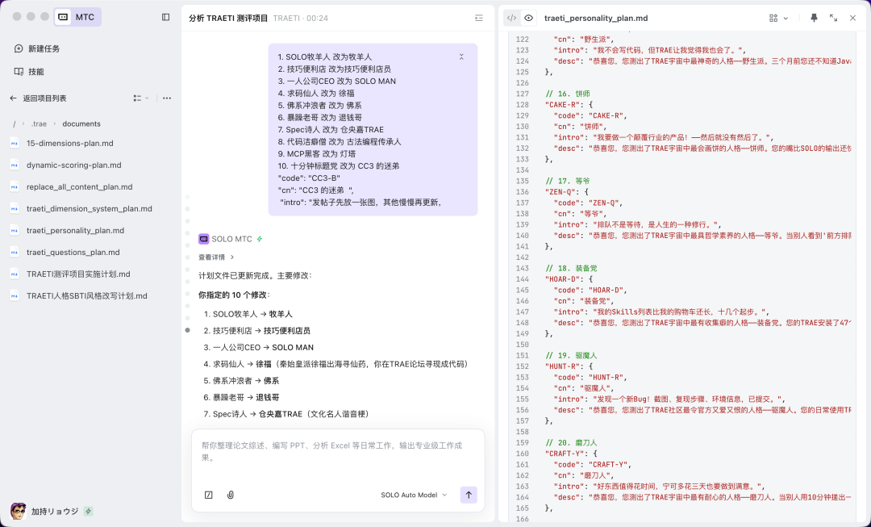871x527 pixels.
Task: Attach a file using the paperclip icon
Action: pyautogui.click(x=230, y=495)
